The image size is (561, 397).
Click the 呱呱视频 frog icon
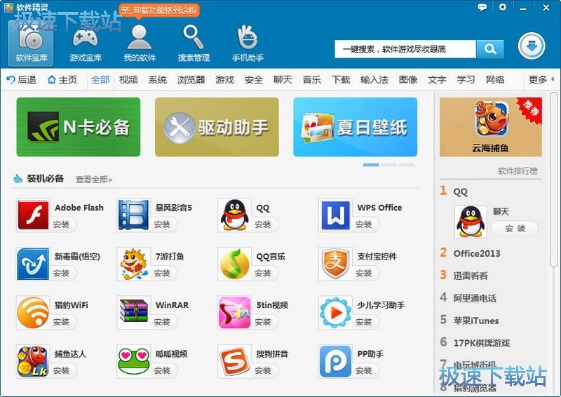(x=133, y=361)
